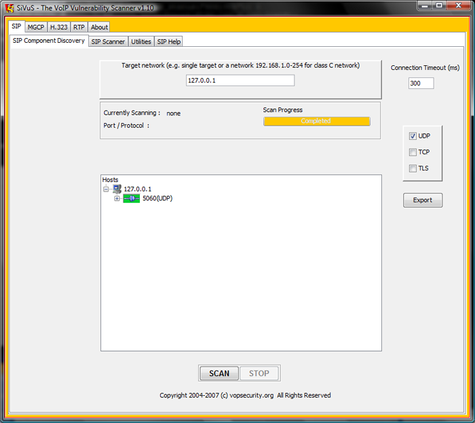475x423 pixels.
Task: Expand the 5060(UDP) port node
Action: tap(117, 198)
